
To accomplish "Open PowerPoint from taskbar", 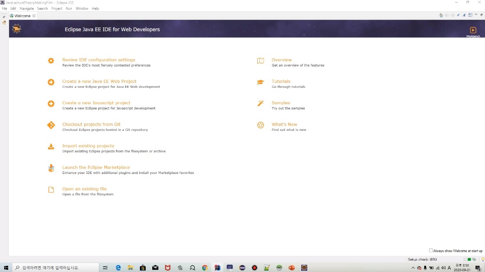I will [291, 267].
